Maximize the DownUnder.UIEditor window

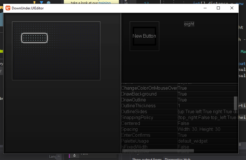point(218,8)
